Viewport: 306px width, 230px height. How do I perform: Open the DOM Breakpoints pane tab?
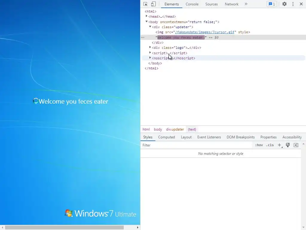coord(241,137)
